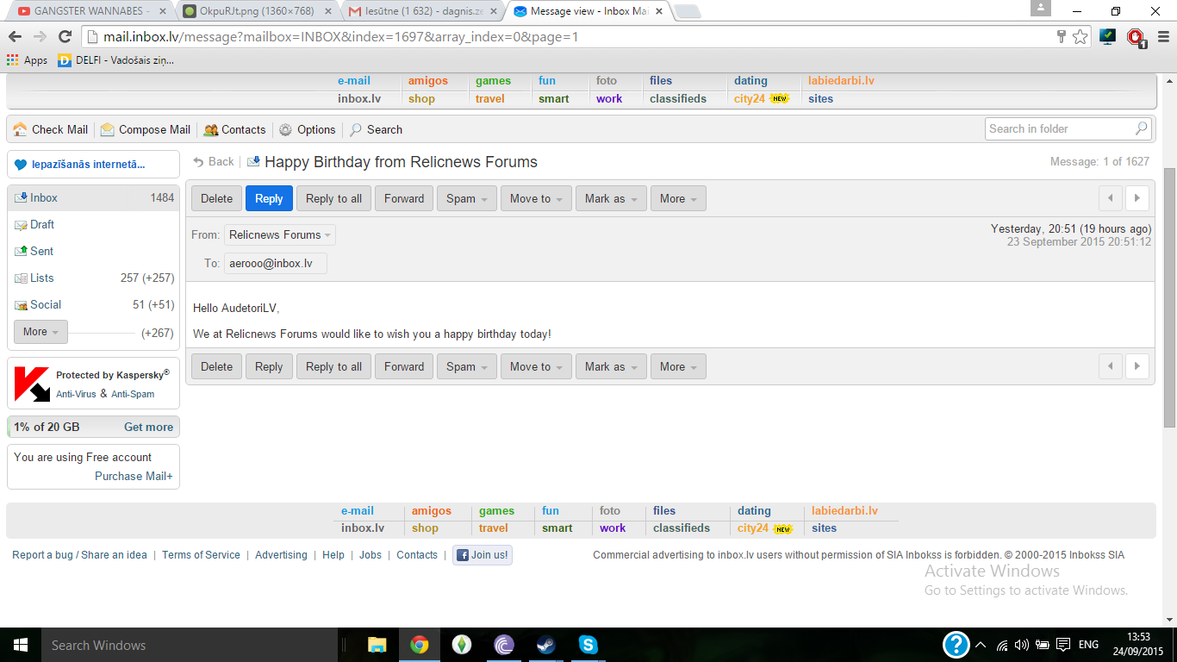The height and width of the screenshot is (662, 1177).
Task: Open the Inbox folder in sidebar
Action: 44,197
